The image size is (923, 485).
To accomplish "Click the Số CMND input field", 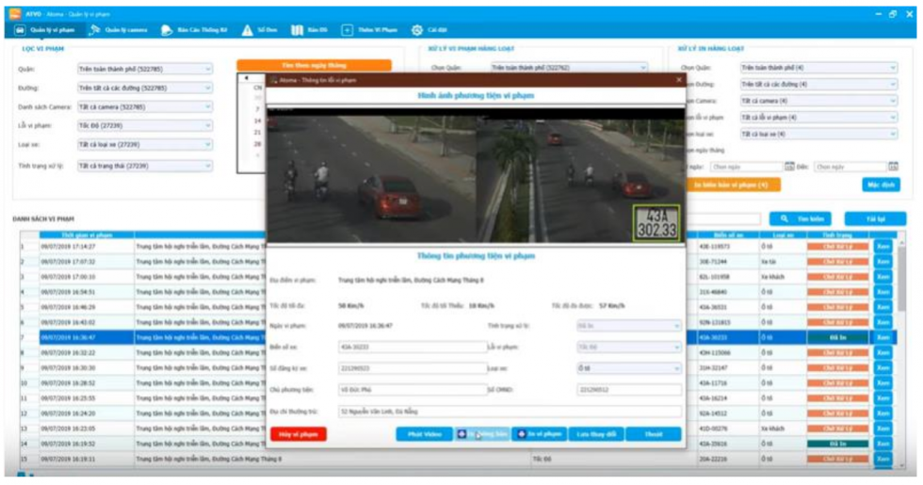I will tap(629, 390).
